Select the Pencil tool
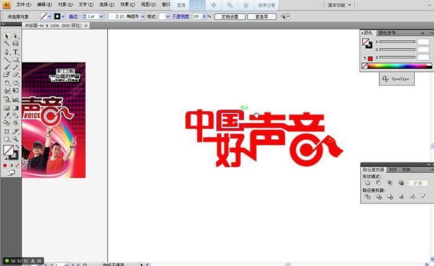This screenshot has height=266, width=434. coord(15,67)
